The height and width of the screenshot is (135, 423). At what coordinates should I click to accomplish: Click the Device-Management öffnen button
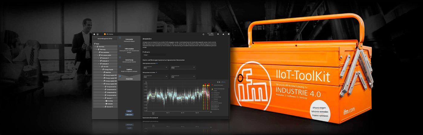tap(105, 39)
